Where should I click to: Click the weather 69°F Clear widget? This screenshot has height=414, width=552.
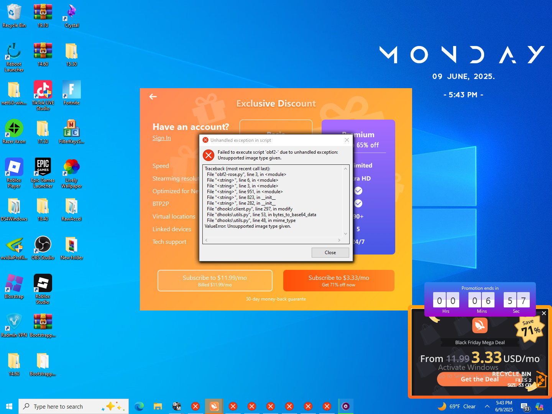(x=457, y=406)
